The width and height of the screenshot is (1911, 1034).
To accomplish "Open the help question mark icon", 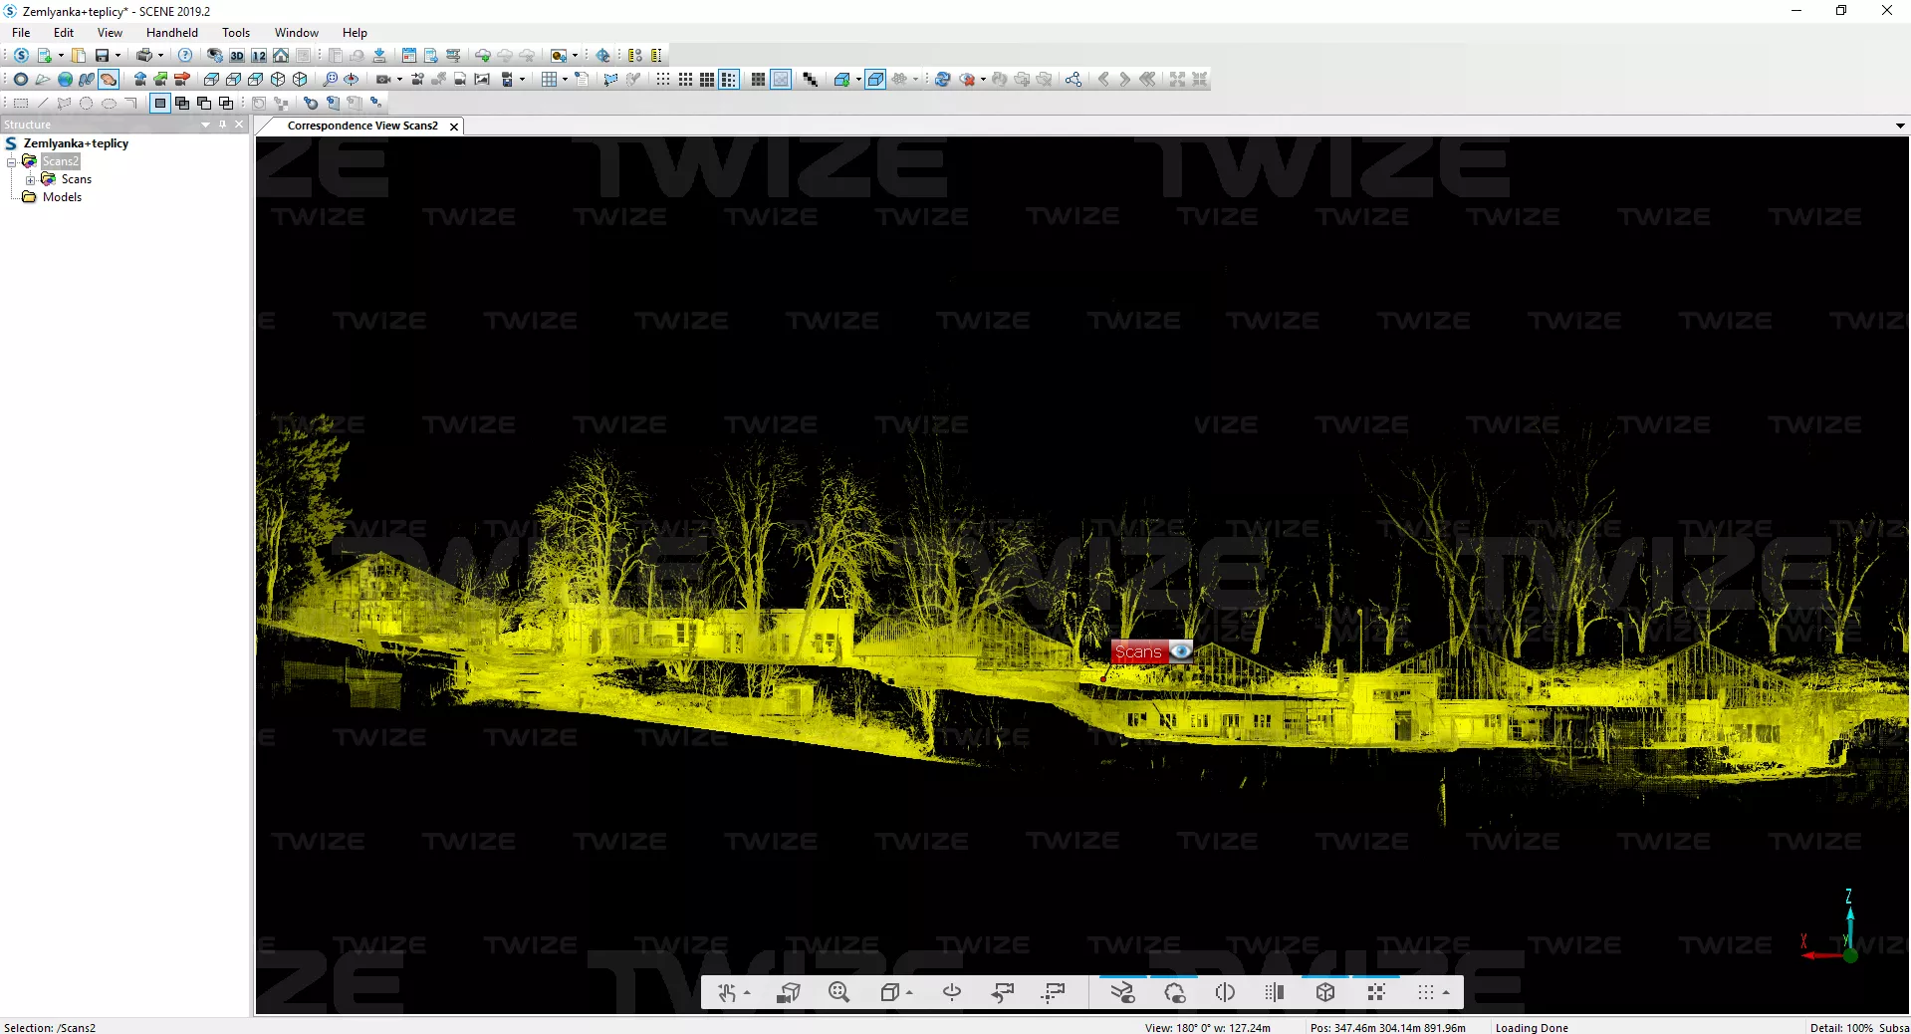I will 185,56.
